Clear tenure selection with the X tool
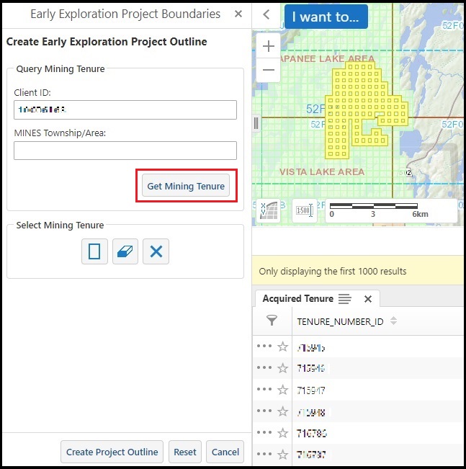 tap(156, 251)
